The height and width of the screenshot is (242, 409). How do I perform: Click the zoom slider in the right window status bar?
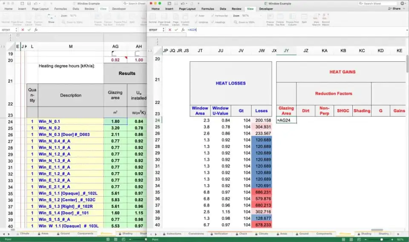381,239
